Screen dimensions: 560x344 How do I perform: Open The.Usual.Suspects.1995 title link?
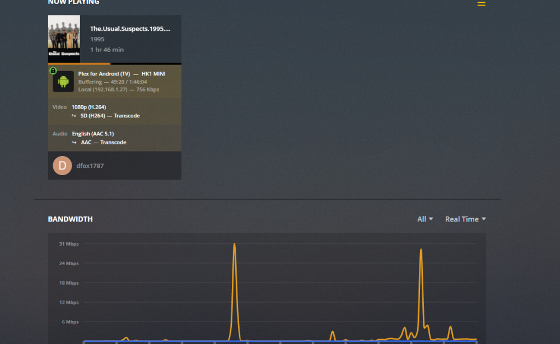pyautogui.click(x=130, y=29)
